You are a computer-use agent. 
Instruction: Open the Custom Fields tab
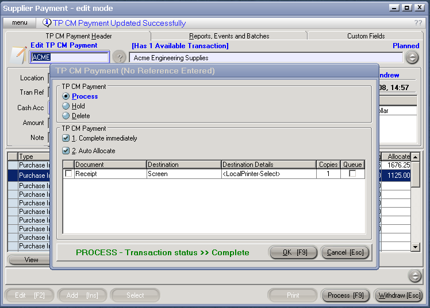[x=366, y=36]
